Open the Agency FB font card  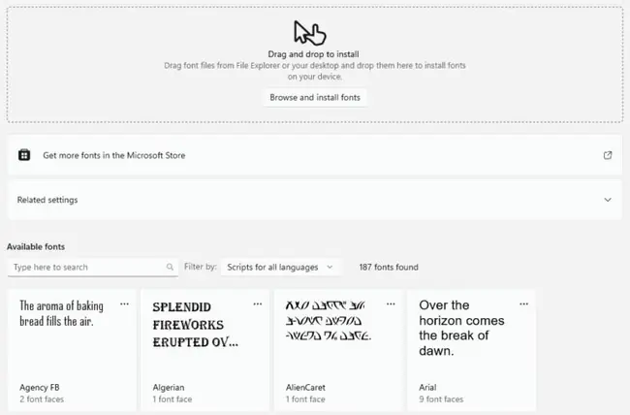coord(73,351)
